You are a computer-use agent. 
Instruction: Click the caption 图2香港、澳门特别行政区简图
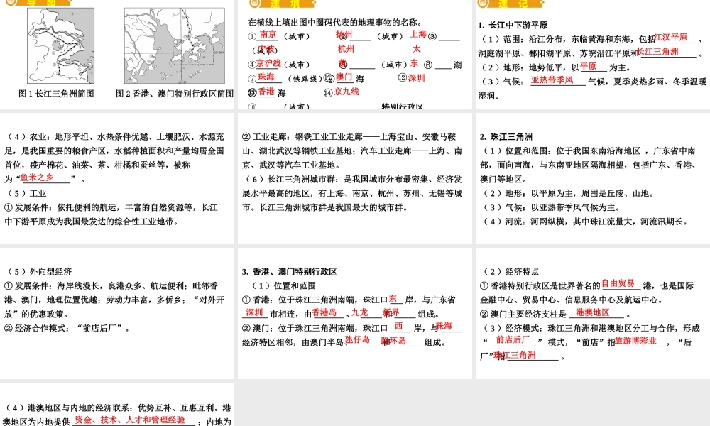pos(175,94)
